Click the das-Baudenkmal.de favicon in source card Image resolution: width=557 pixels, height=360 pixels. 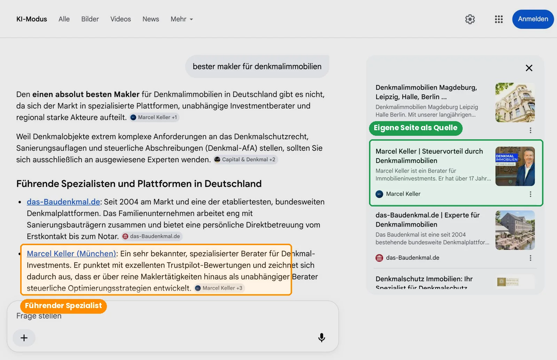coord(379,258)
